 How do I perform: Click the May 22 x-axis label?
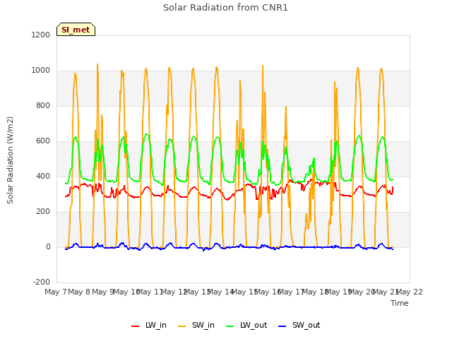pos(410,292)
